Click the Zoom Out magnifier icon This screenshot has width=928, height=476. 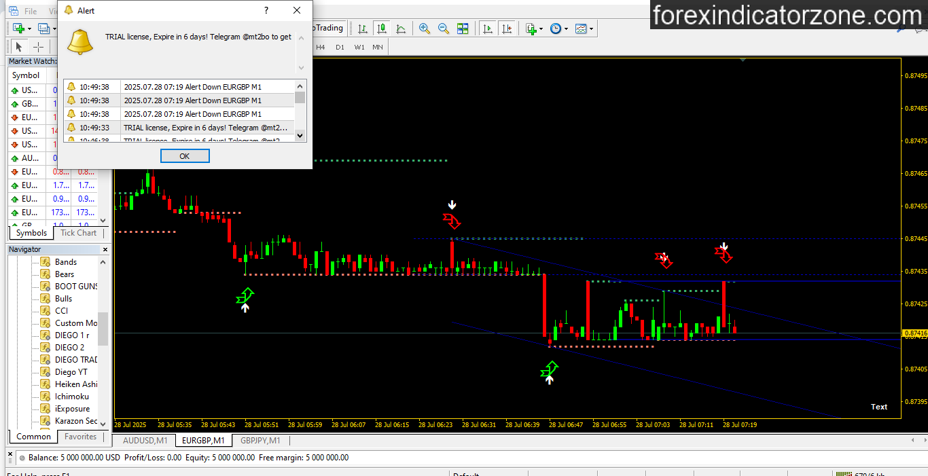pyautogui.click(x=444, y=29)
